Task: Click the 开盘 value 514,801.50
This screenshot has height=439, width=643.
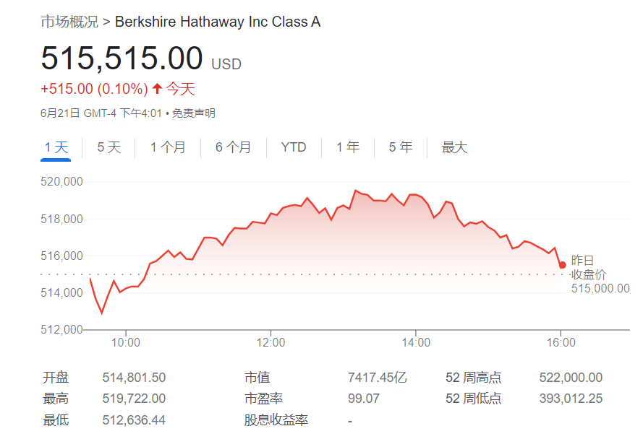Action: click(134, 378)
